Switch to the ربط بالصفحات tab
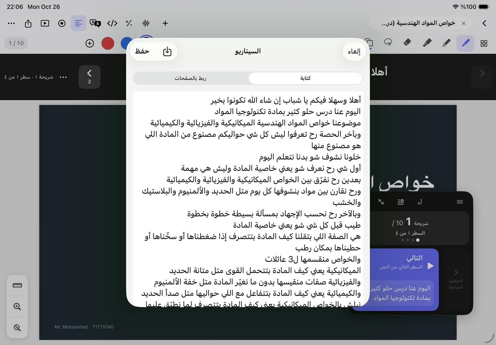 (190, 78)
